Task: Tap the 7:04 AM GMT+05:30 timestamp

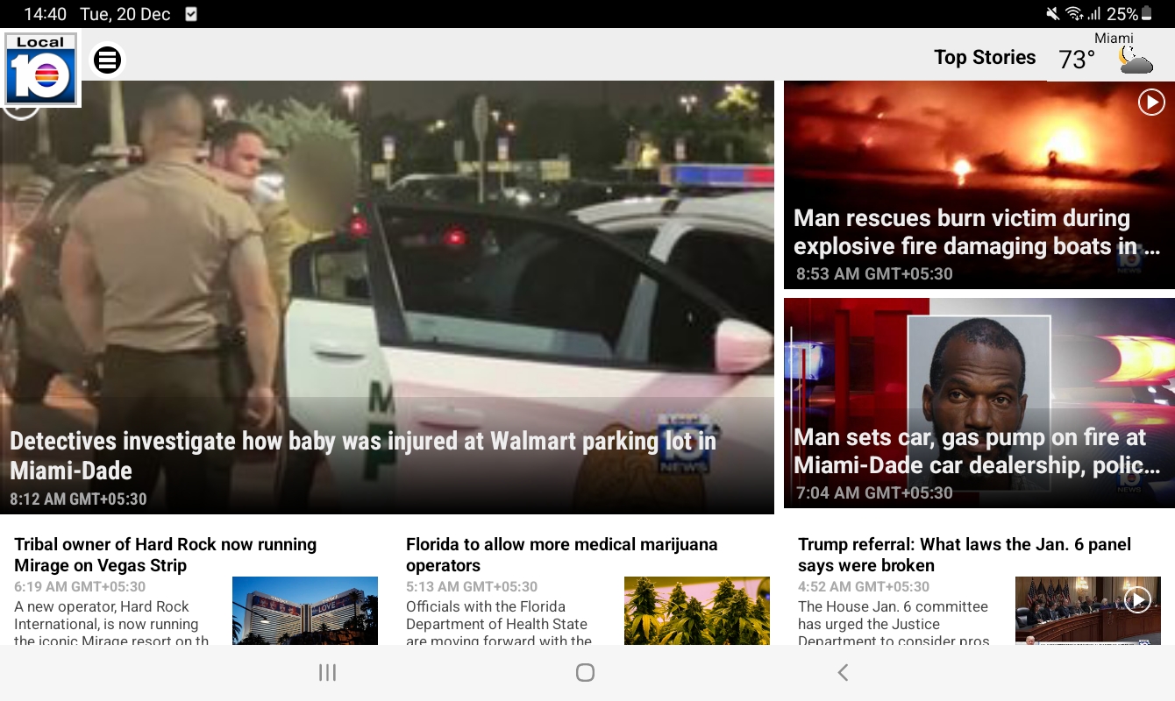Action: (874, 493)
